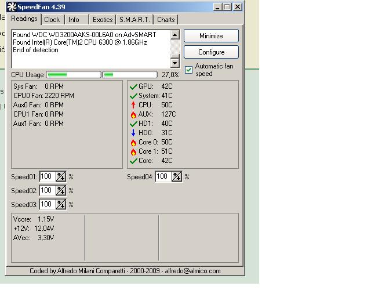Click the second CPU Usage bar
371x297 pixels.
pos(130,75)
